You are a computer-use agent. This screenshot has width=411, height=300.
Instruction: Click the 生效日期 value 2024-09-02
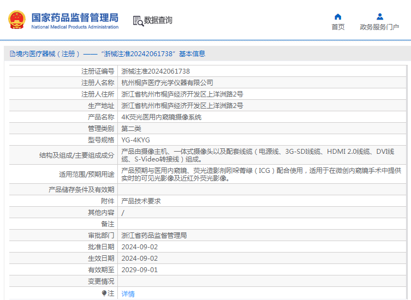pyautogui.click(x=139, y=259)
